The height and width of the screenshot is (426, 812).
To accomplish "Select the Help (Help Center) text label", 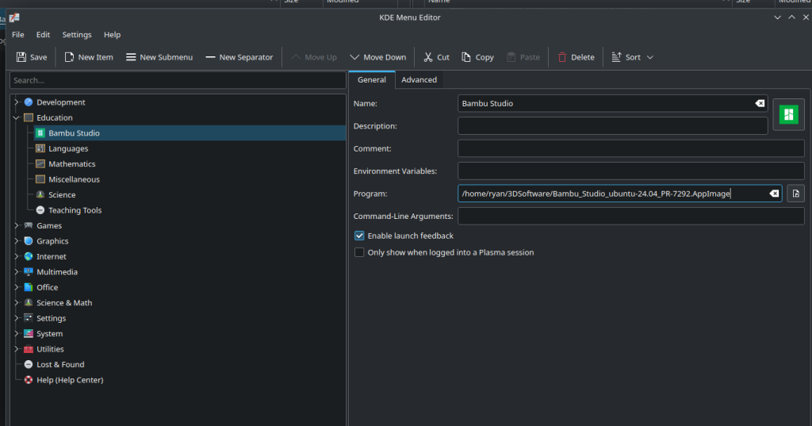I will pos(70,380).
